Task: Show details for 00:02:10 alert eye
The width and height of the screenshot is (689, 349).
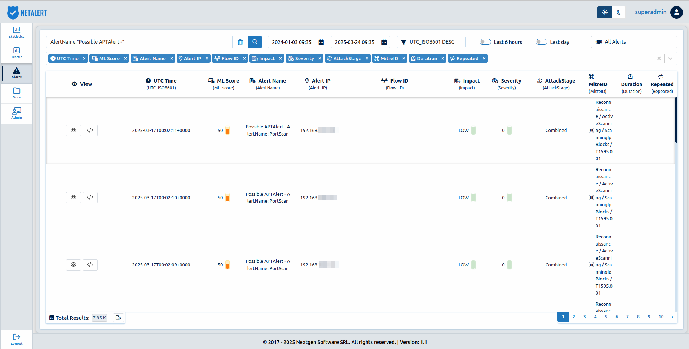Action: click(x=74, y=197)
